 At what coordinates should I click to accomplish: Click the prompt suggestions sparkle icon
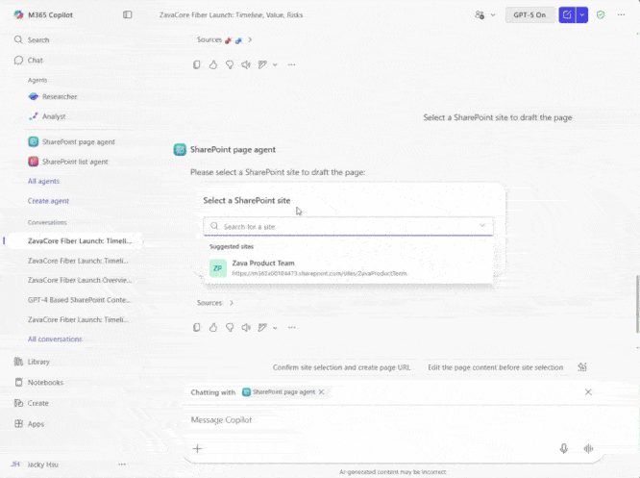(582, 367)
